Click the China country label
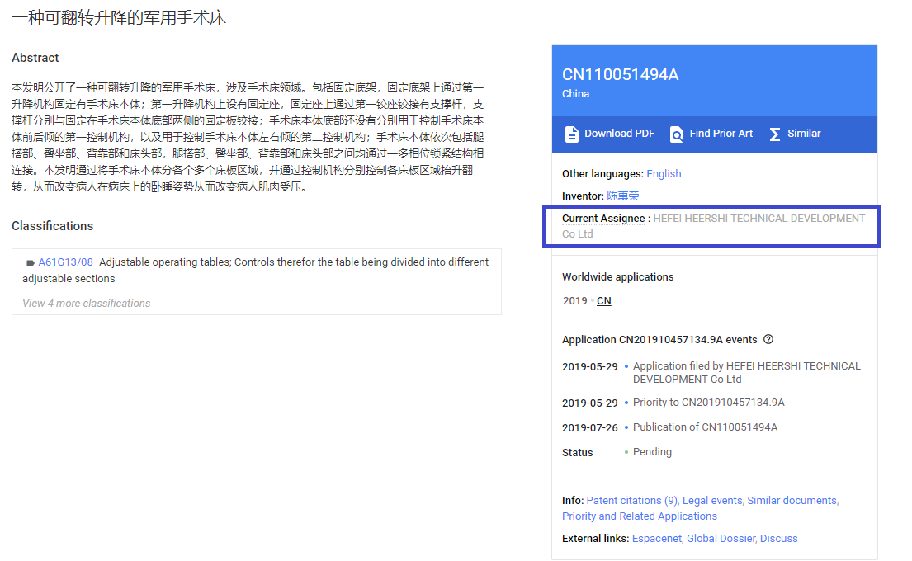912x561 pixels. [x=575, y=94]
